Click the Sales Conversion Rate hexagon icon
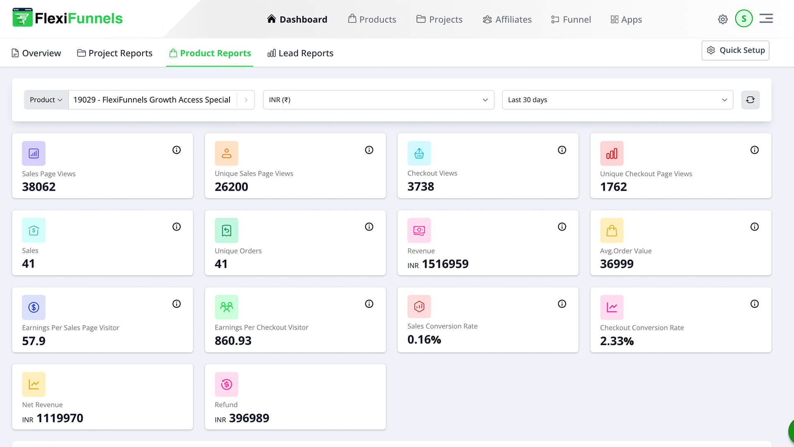This screenshot has width=794, height=447. pos(419,307)
